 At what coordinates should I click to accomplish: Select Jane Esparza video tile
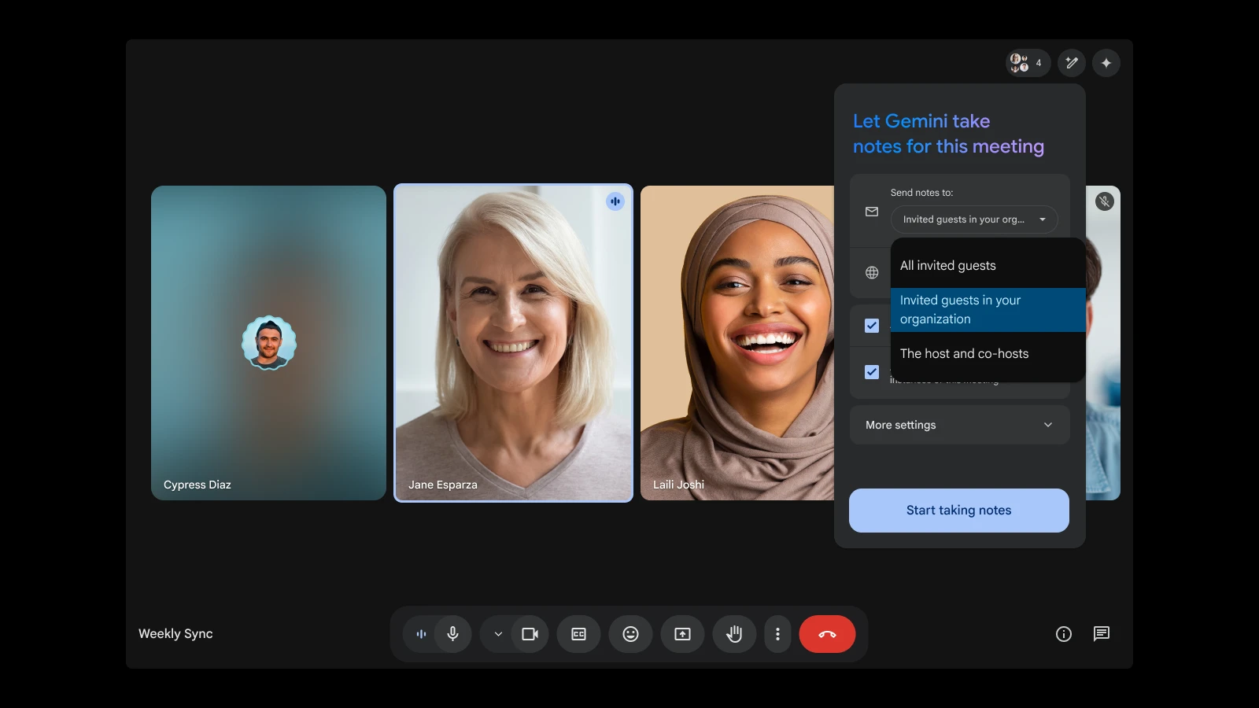pyautogui.click(x=513, y=343)
